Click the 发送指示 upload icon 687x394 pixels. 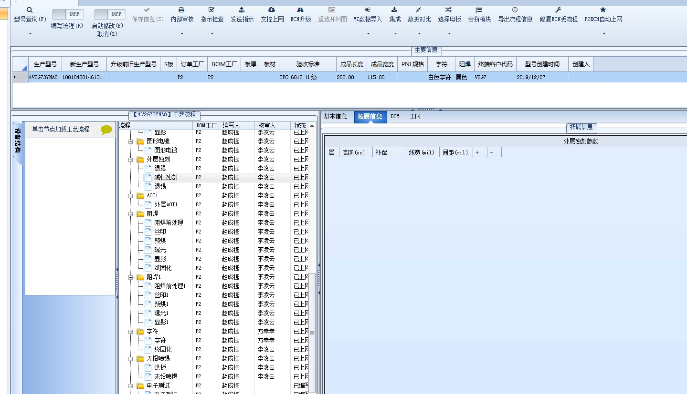tap(242, 10)
